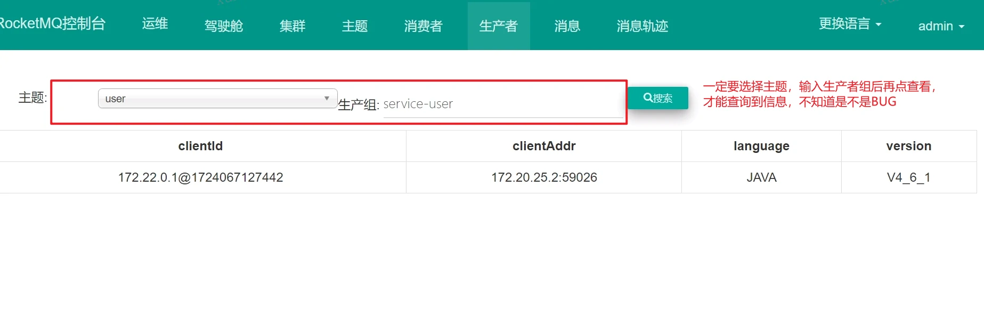The height and width of the screenshot is (325, 984).
Task: Go to the 驾驶舱 dashboard tab
Action: pyautogui.click(x=224, y=26)
